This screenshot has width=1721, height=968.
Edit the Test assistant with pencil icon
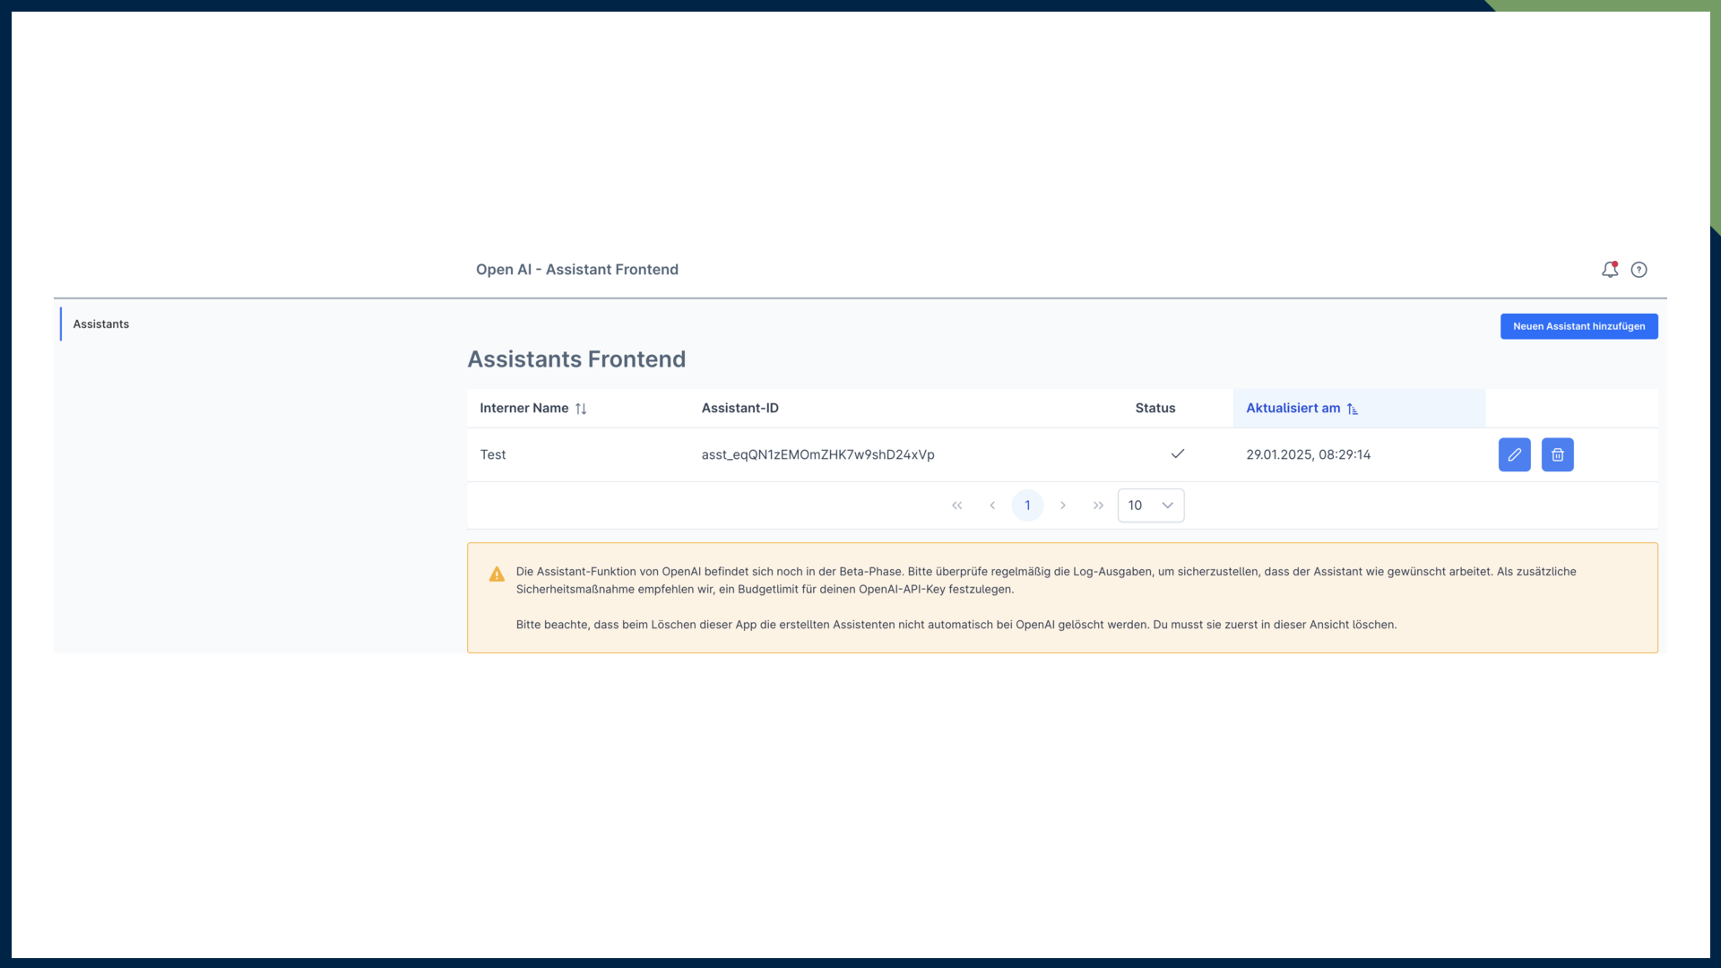[x=1514, y=454]
